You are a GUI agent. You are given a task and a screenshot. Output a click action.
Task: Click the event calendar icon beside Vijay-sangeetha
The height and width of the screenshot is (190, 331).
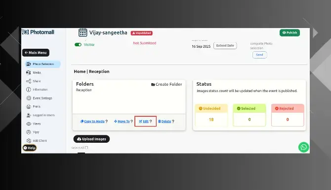[x=83, y=32]
